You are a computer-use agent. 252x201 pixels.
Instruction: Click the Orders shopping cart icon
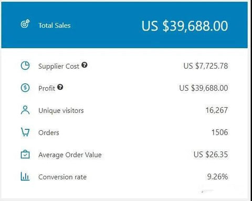pos(25,132)
